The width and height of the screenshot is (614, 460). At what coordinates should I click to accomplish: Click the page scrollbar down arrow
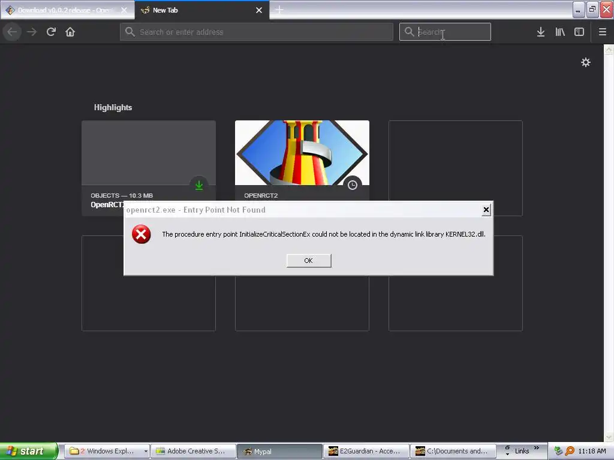point(609,437)
